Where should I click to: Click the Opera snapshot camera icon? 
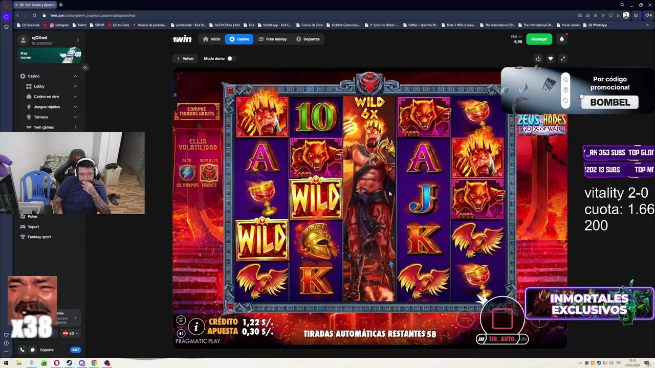(587, 15)
